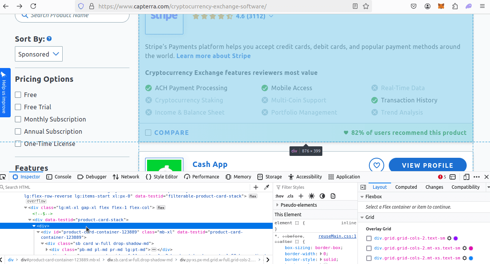This screenshot has height=264, width=490.
Task: Toggle print media simulation
Action: pos(333,196)
